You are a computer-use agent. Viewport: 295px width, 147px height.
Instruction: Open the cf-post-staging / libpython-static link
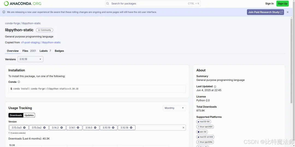click(x=41, y=42)
